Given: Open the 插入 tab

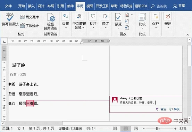Looking at the screenshot, I should 31,6.
